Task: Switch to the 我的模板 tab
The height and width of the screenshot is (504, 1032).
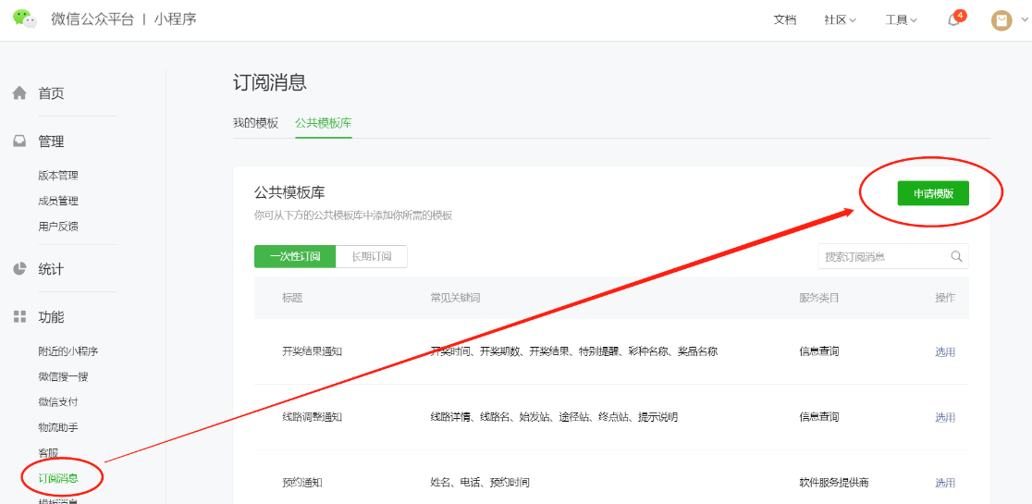Action: (255, 123)
